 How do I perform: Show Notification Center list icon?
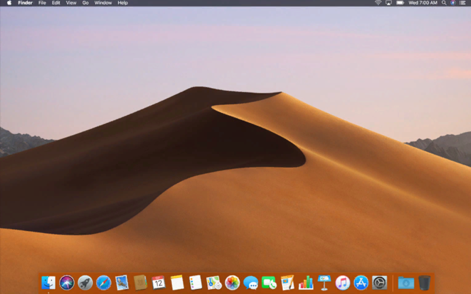pos(462,2)
